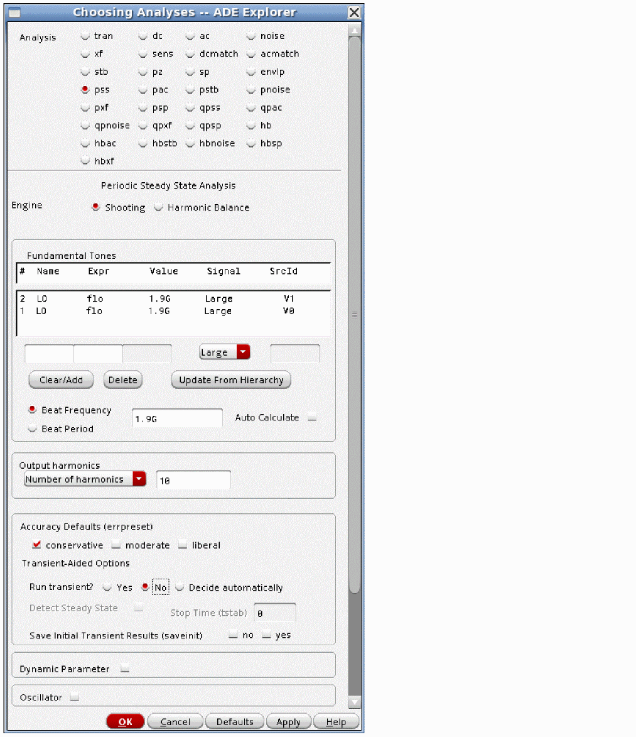Select the hbac analysis

pyautogui.click(x=85, y=143)
